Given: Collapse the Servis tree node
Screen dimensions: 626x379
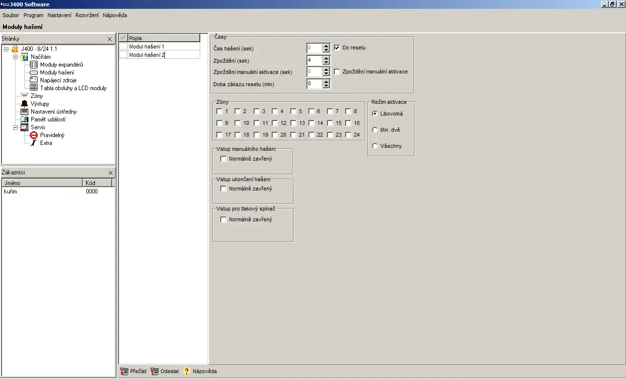Looking at the screenshot, I should [x=16, y=127].
